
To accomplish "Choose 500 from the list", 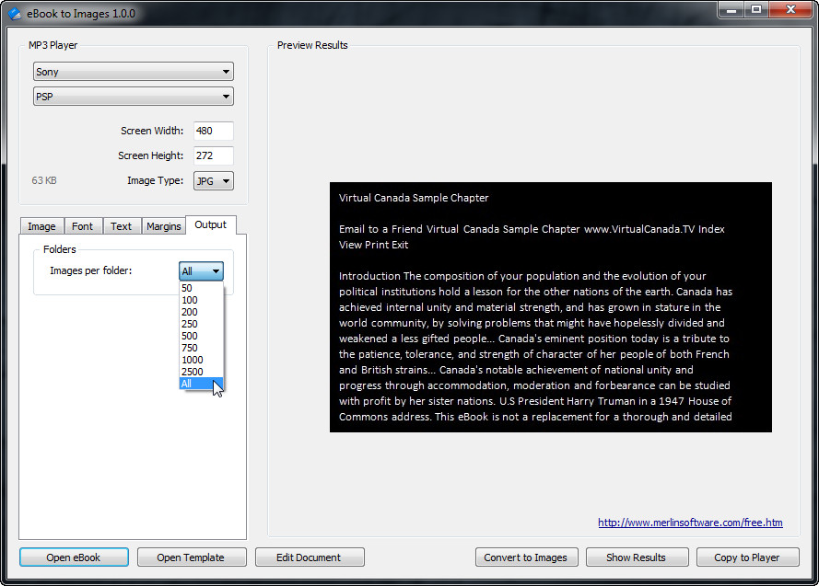I will (201, 337).
